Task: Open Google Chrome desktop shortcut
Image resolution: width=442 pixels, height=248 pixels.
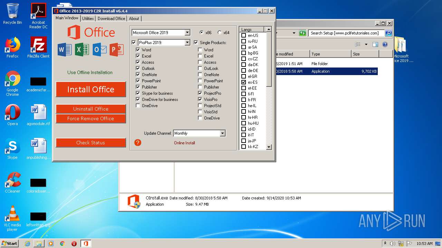Action: pos(12,84)
